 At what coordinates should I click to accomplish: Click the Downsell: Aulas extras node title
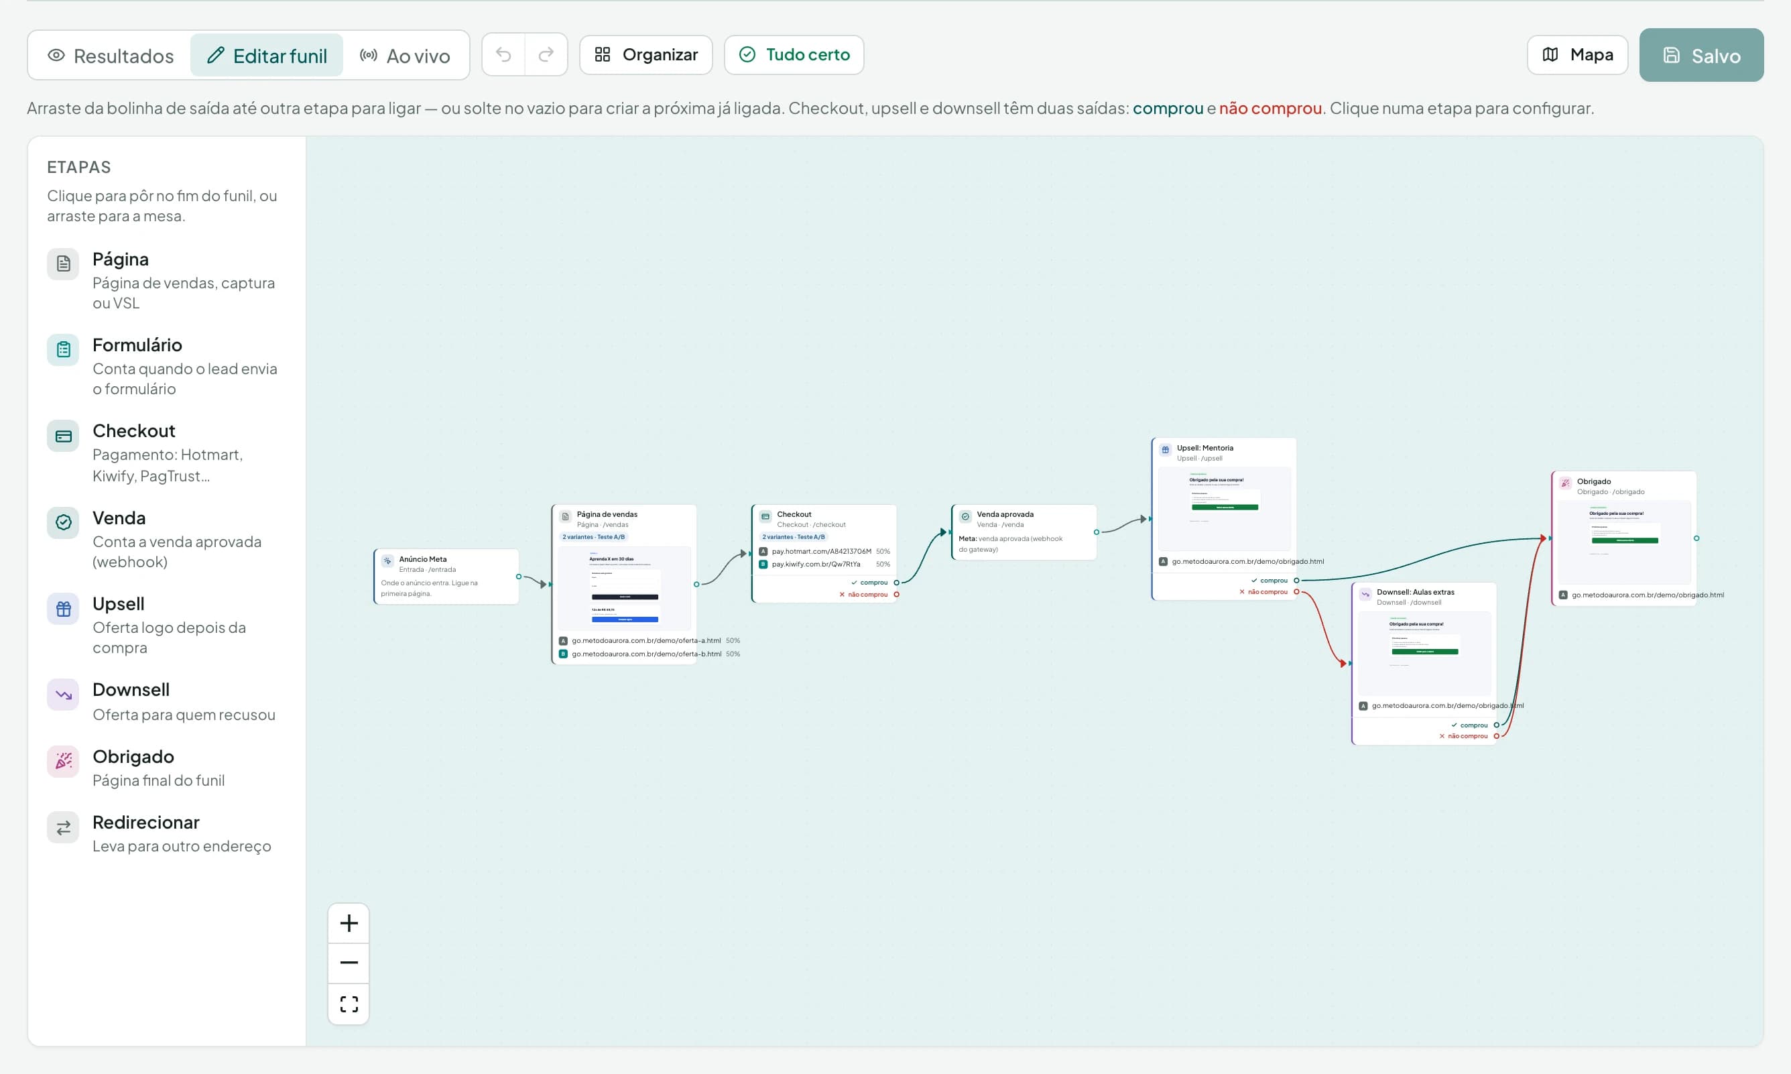point(1415,592)
